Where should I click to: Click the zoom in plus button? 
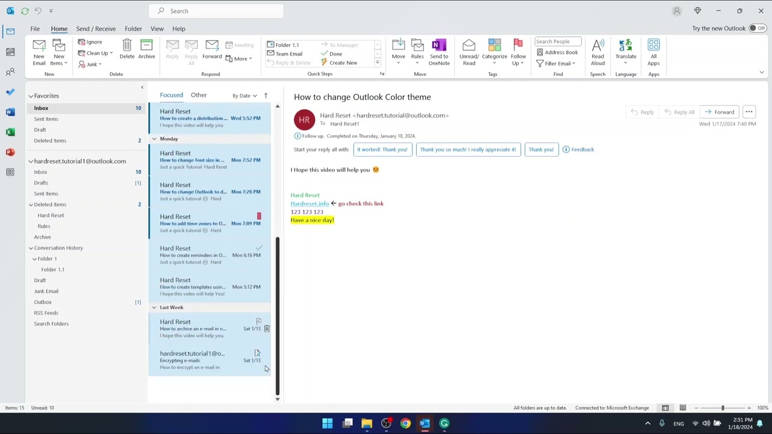749,408
